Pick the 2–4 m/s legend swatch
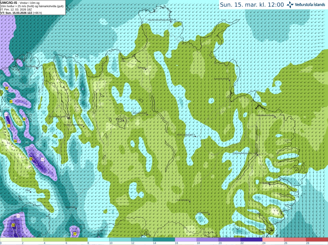The height and width of the screenshot is (245, 328). (x=33, y=240)
